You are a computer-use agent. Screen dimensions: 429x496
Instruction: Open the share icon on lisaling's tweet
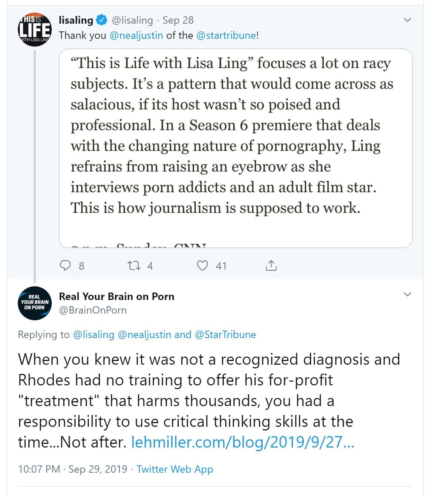pos(271,266)
